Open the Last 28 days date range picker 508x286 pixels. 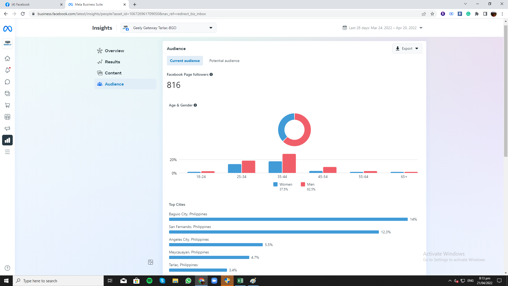coord(382,28)
